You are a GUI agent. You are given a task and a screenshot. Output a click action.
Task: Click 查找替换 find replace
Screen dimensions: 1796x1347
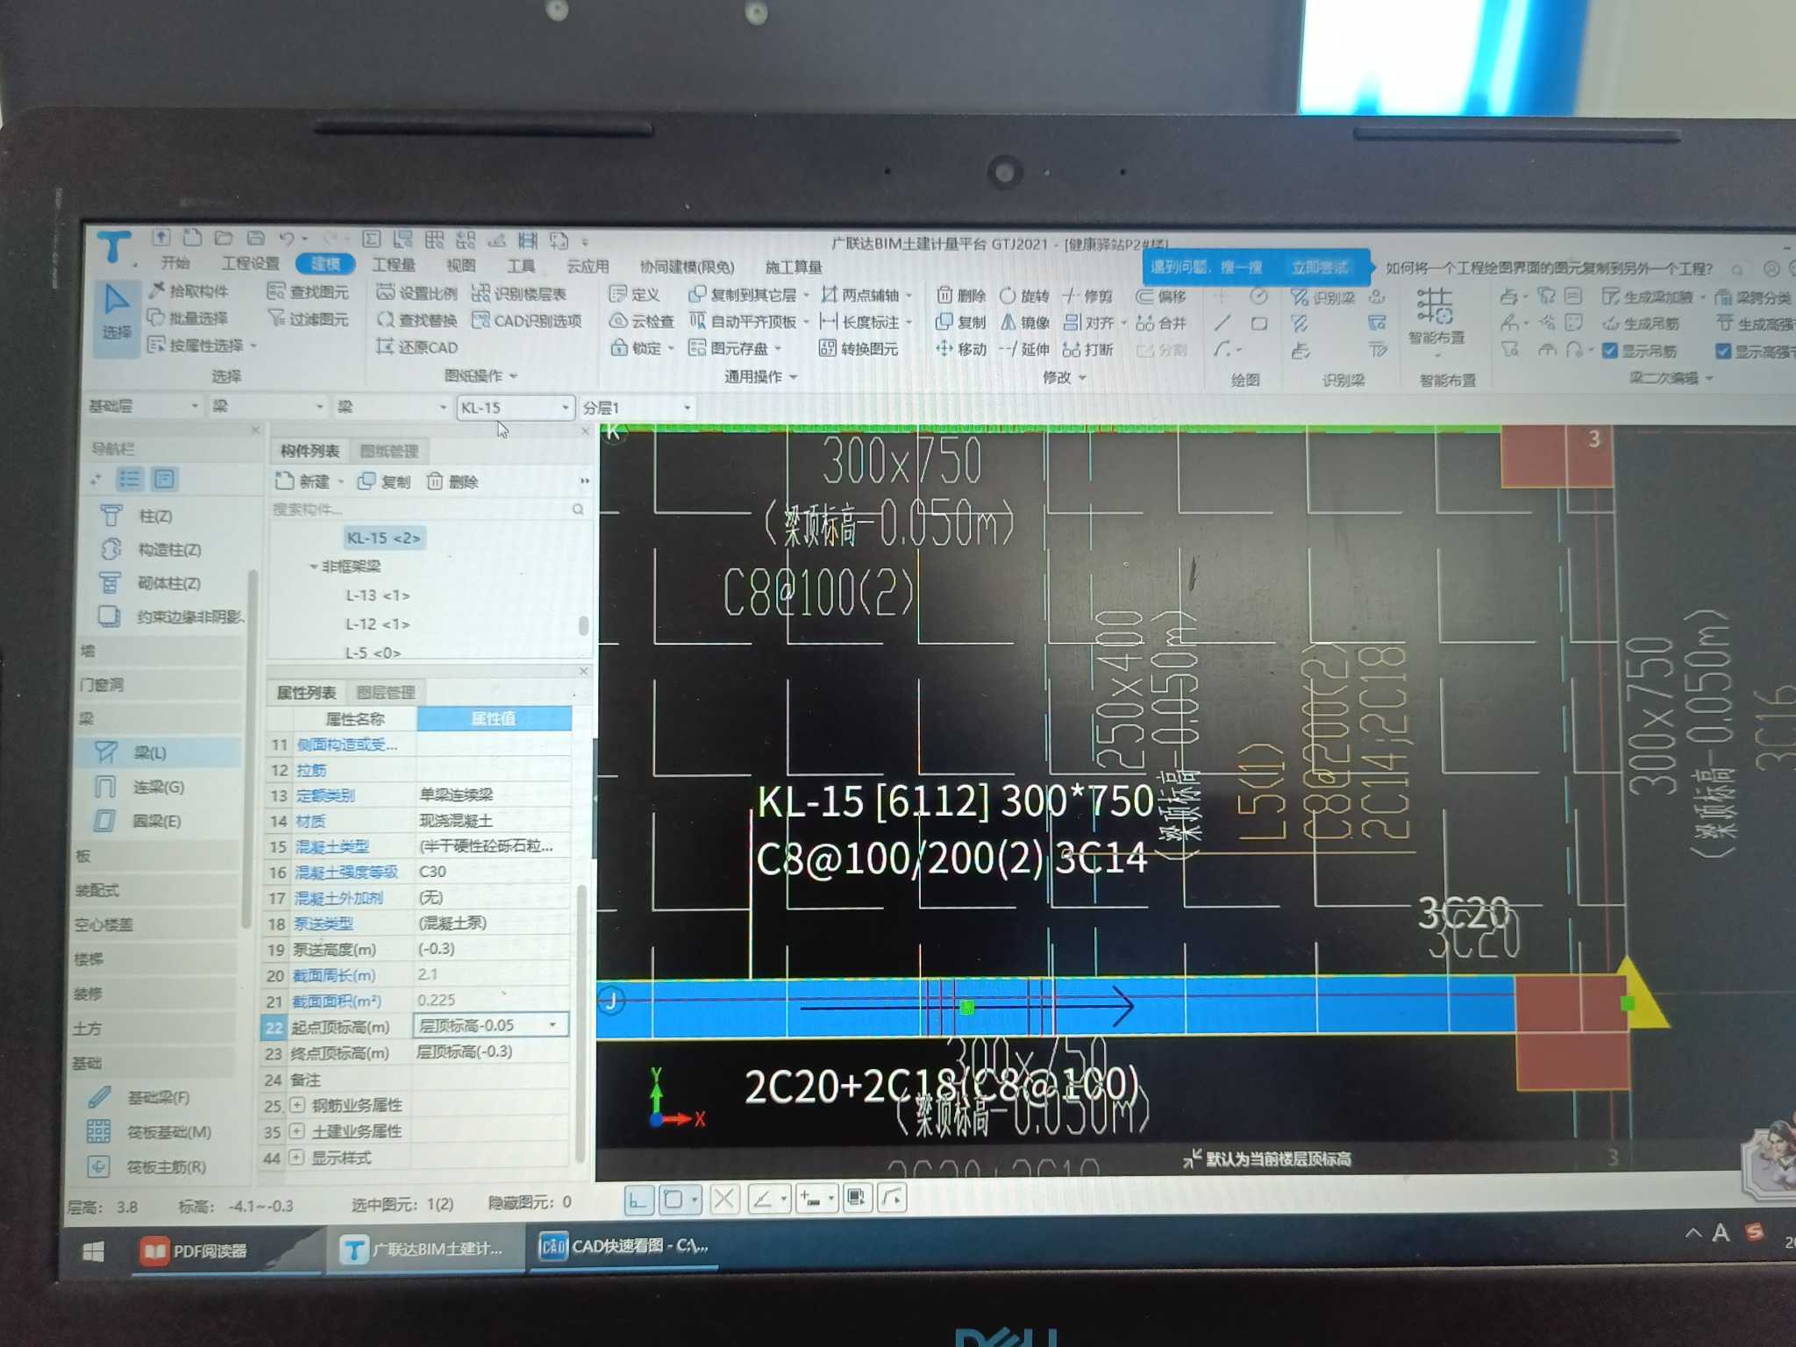(x=417, y=320)
